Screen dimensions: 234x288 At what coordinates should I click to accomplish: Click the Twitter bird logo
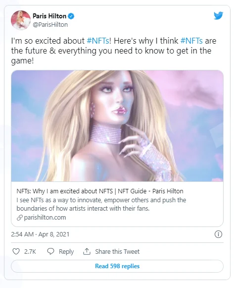pyautogui.click(x=218, y=15)
